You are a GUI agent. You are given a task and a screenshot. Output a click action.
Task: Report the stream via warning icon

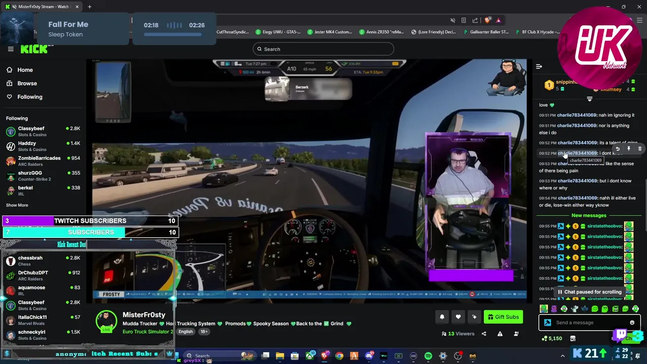500,334
